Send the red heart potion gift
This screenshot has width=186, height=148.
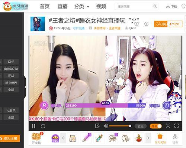[139, 138]
